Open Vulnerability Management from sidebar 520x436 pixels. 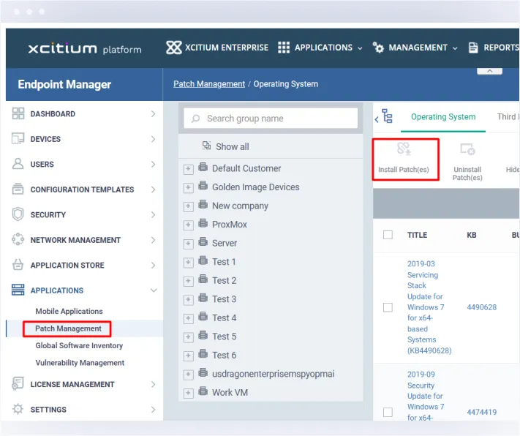[x=80, y=363]
